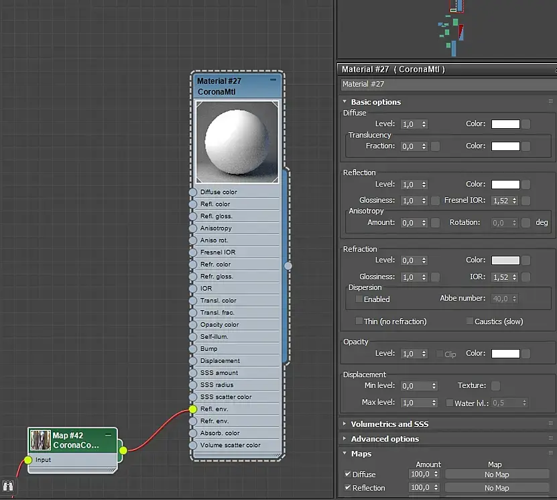Click the Diffuse color input socket
This screenshot has height=500, width=557.
[x=192, y=192]
